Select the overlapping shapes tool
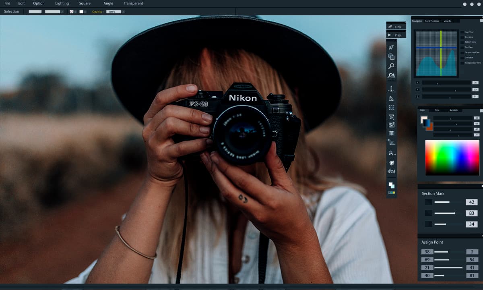483x290 pixels. coord(391,56)
